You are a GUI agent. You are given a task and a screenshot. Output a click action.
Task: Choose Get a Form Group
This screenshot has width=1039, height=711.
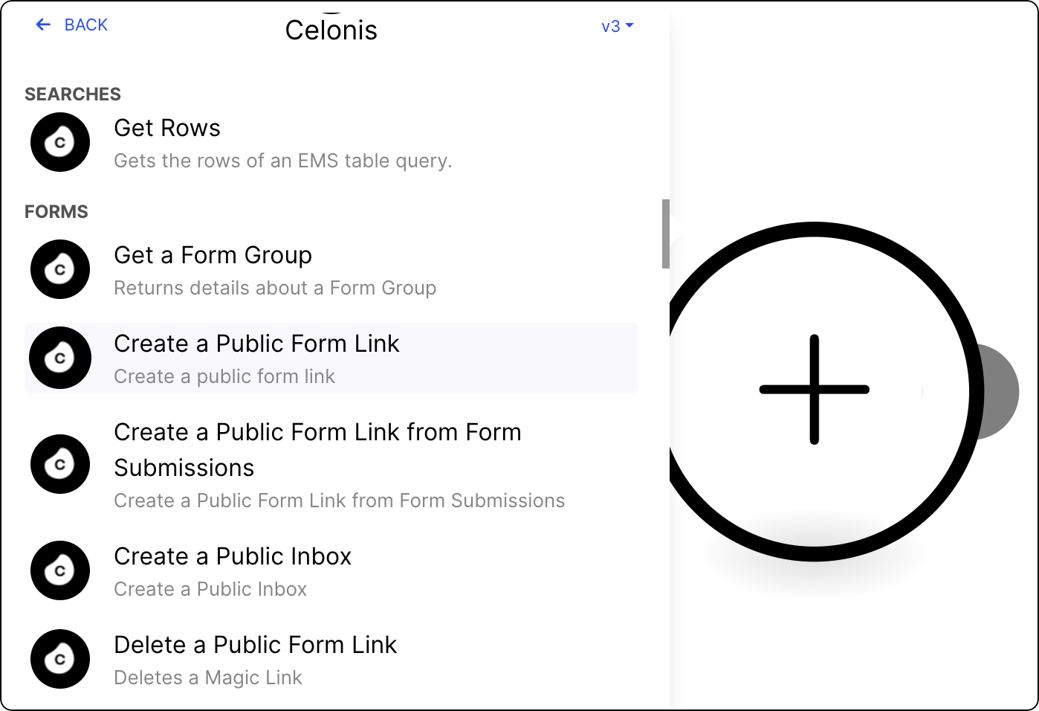point(331,270)
